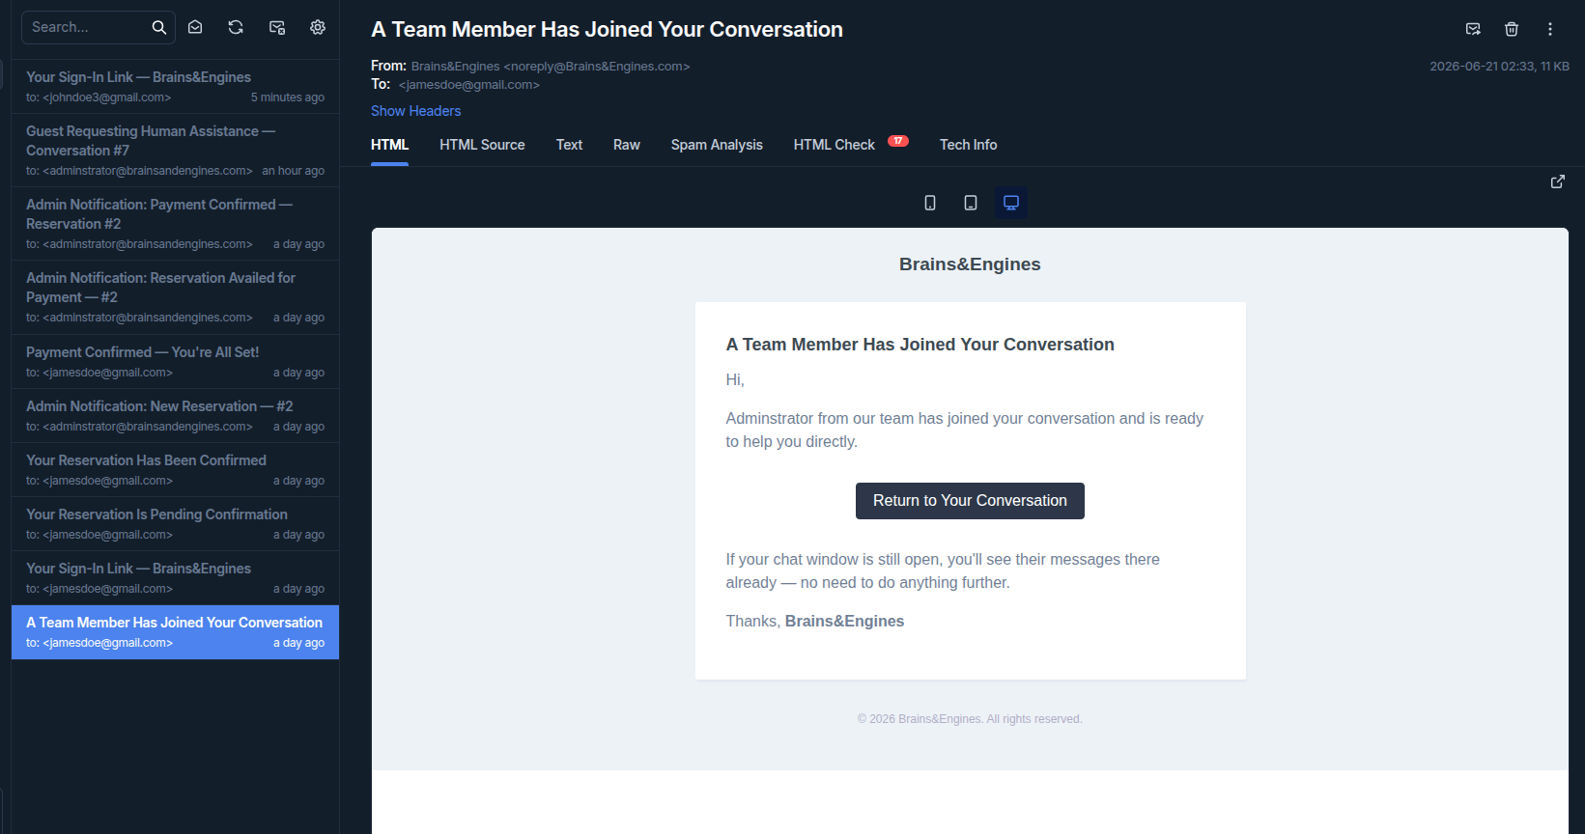This screenshot has height=834, width=1585.
Task: Open Payment Confirmed — You're All Set email
Action: pyautogui.click(x=175, y=362)
